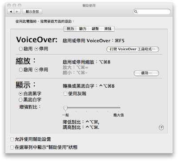Click the 一般 slider label
The width and height of the screenshot is (178, 161).
[x=65, y=115]
